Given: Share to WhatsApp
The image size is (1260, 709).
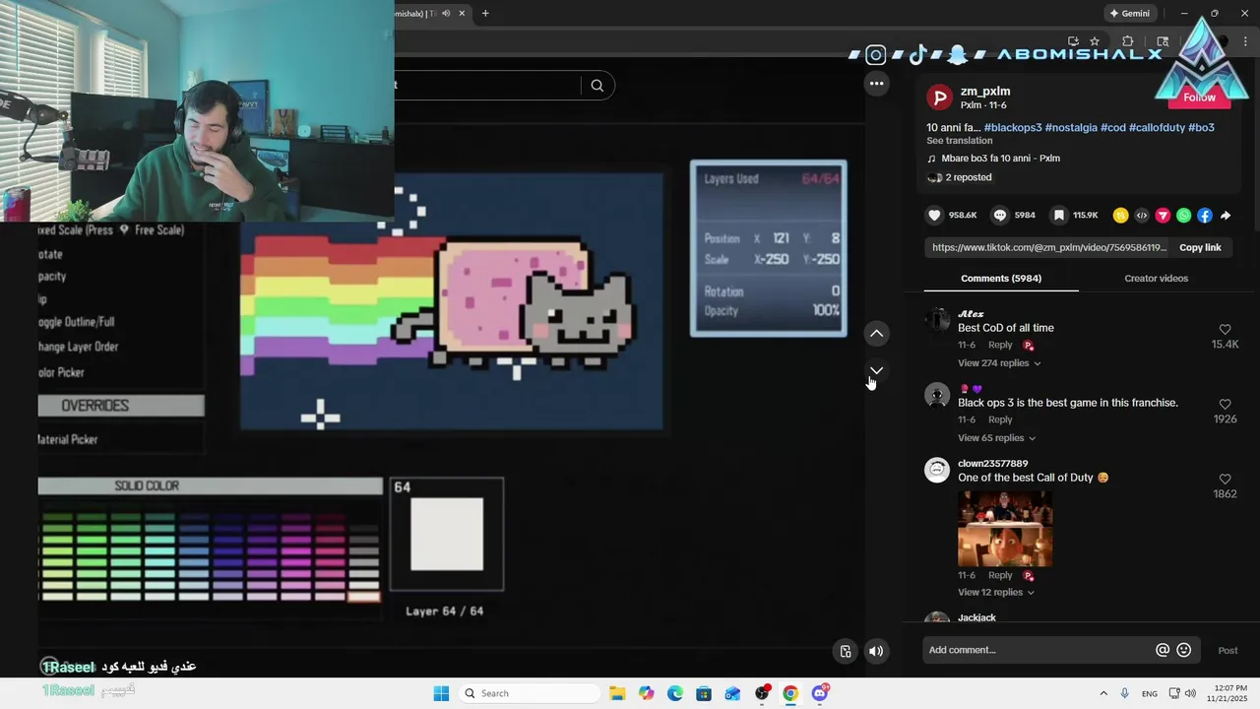Looking at the screenshot, I should click(1183, 216).
